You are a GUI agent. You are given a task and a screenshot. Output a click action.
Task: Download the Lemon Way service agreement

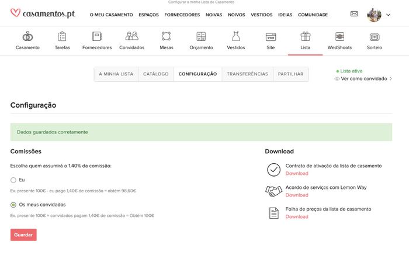pyautogui.click(x=296, y=195)
